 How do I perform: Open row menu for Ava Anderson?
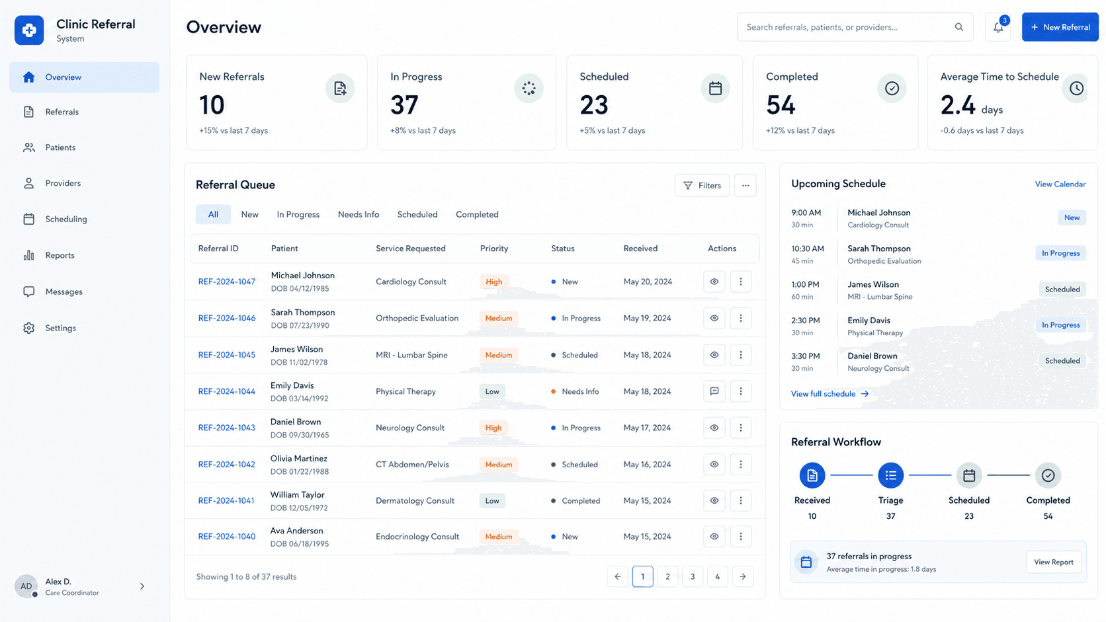tap(741, 537)
